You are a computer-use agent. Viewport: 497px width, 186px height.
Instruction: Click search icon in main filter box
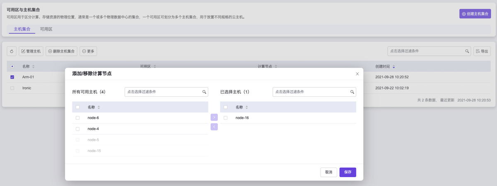pyautogui.click(x=467, y=51)
